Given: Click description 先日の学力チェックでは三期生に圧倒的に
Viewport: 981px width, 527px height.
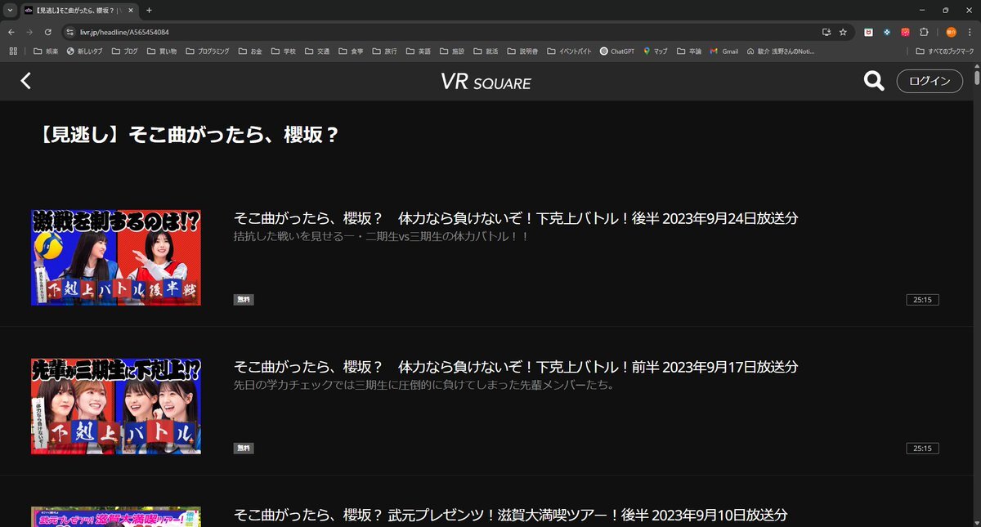Looking at the screenshot, I should 423,385.
